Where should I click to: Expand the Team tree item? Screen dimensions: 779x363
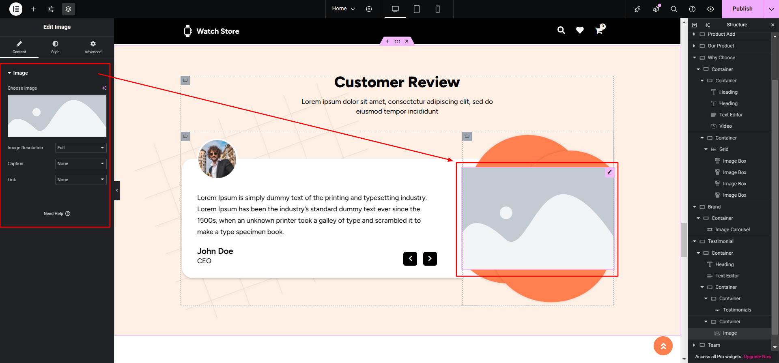pyautogui.click(x=694, y=345)
